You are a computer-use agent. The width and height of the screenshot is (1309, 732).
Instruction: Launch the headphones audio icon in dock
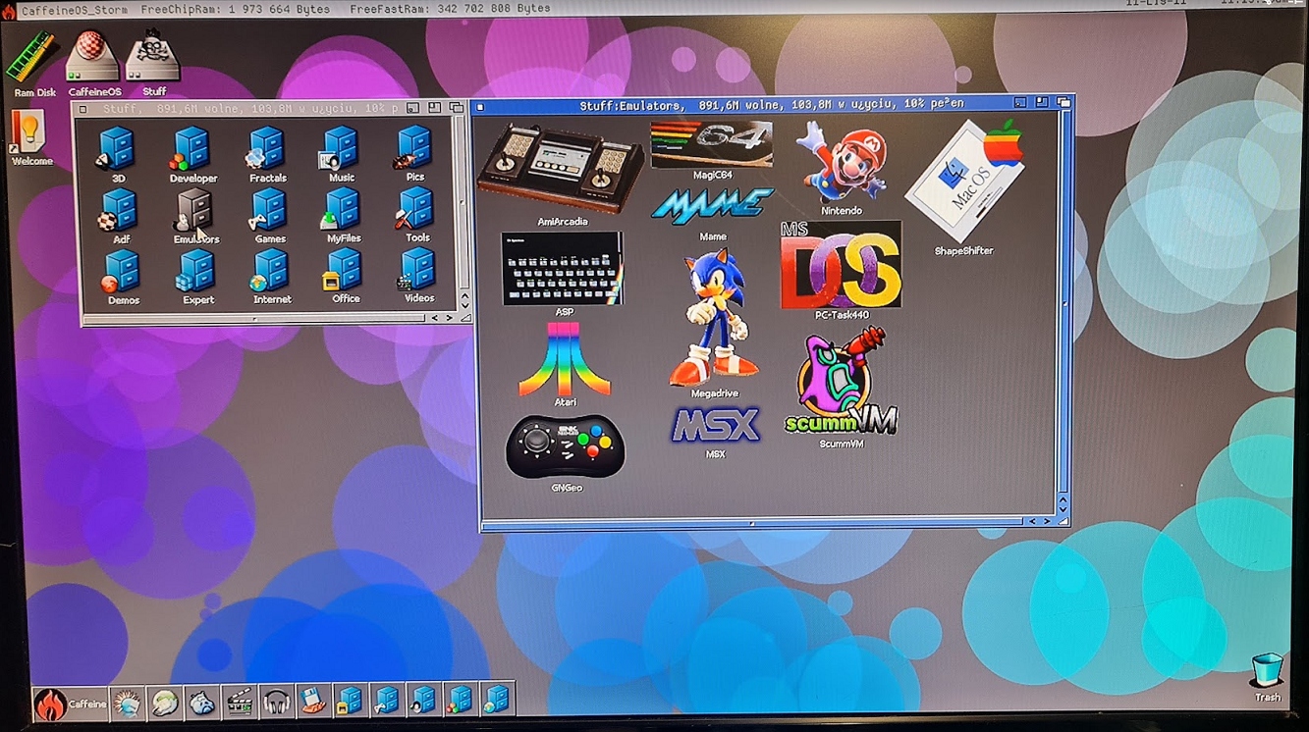(x=277, y=703)
